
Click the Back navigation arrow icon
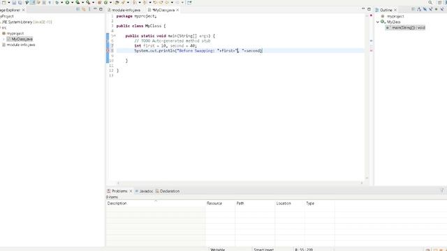167,3
